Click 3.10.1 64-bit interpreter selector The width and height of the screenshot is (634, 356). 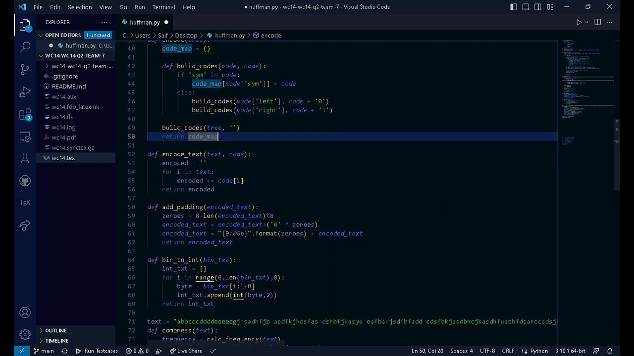[x=570, y=351]
